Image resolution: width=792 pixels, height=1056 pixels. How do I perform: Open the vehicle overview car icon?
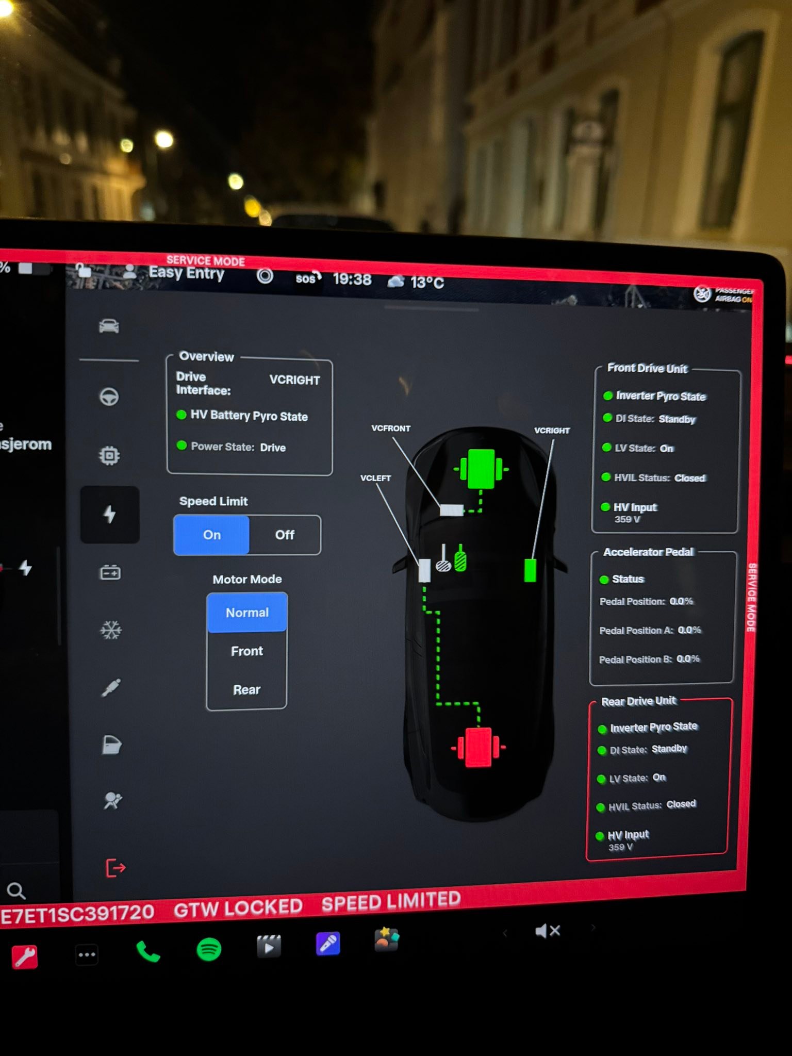pyautogui.click(x=109, y=326)
